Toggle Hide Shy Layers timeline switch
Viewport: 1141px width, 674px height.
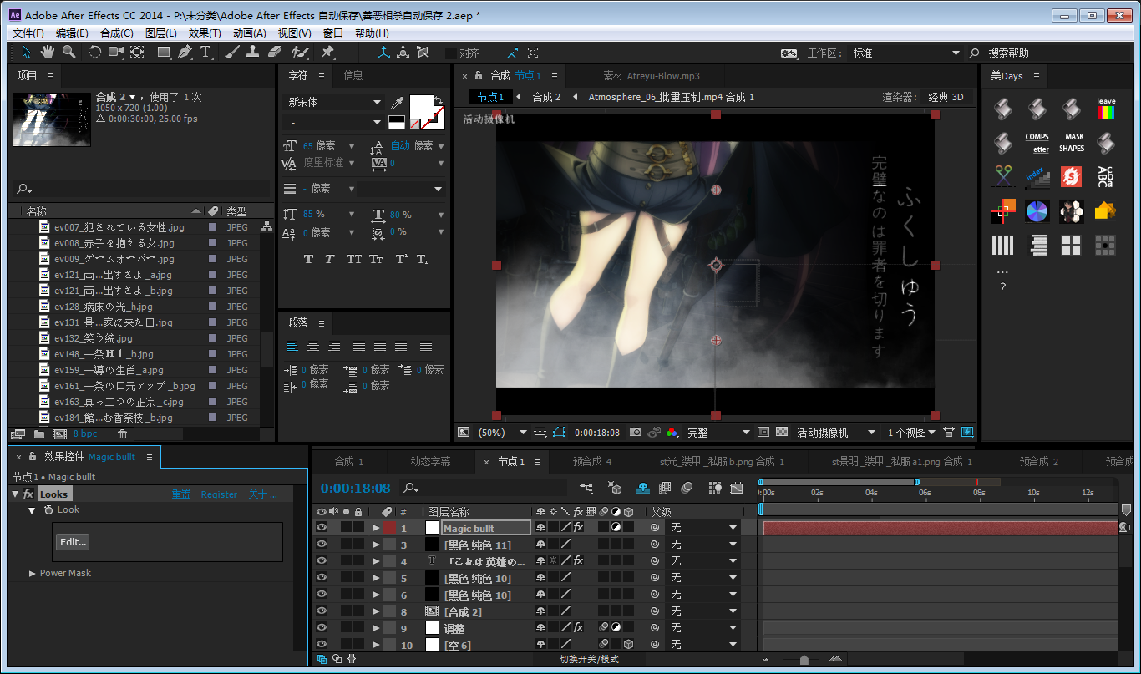(x=643, y=488)
